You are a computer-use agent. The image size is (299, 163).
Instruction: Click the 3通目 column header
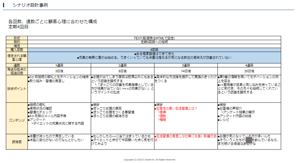tap(186, 65)
